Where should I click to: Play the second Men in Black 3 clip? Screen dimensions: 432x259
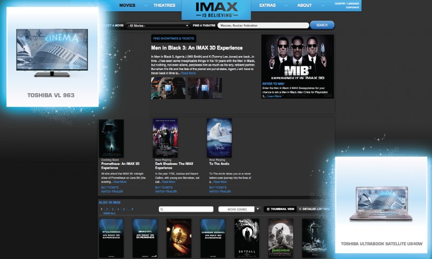click(x=205, y=88)
